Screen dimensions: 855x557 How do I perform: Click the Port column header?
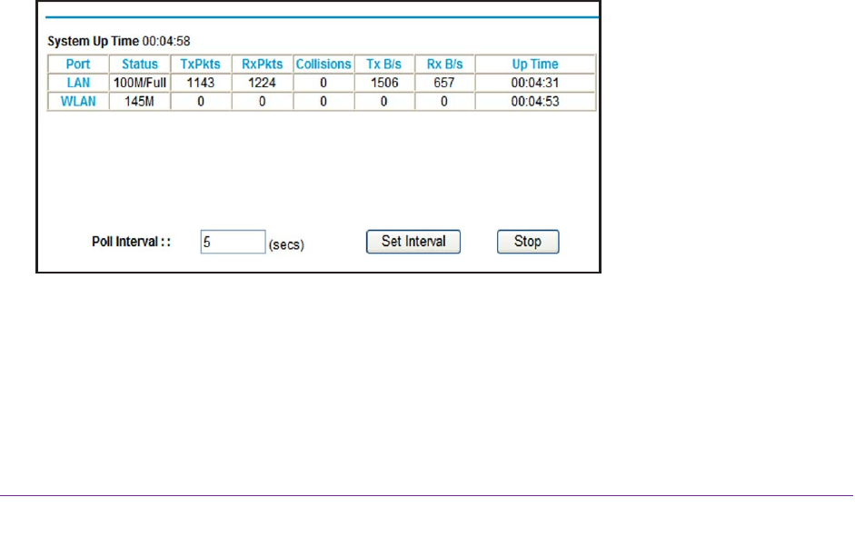(78, 64)
